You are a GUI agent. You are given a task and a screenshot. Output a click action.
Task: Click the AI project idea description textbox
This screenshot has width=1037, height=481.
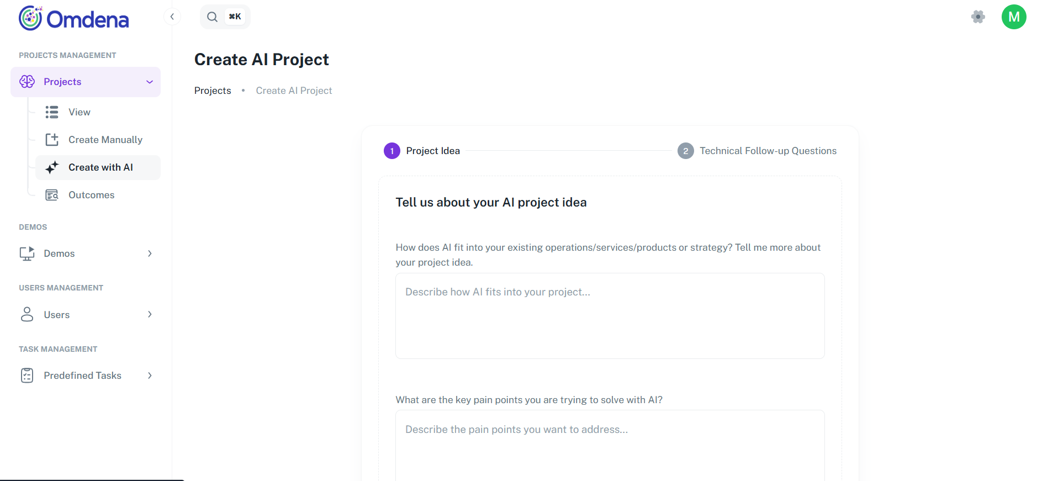pos(610,316)
